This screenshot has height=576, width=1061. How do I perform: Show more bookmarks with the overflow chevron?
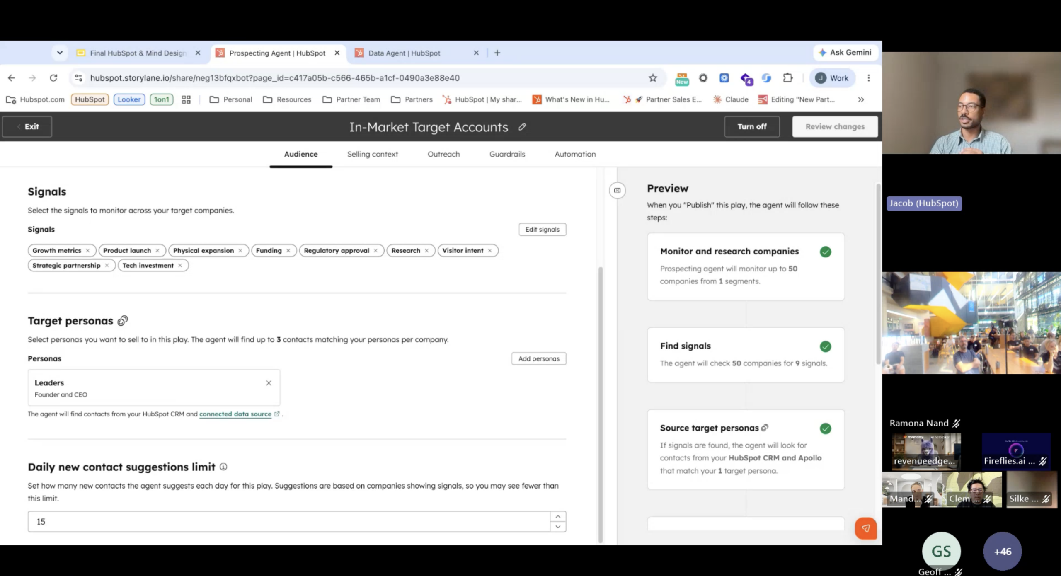(861, 99)
